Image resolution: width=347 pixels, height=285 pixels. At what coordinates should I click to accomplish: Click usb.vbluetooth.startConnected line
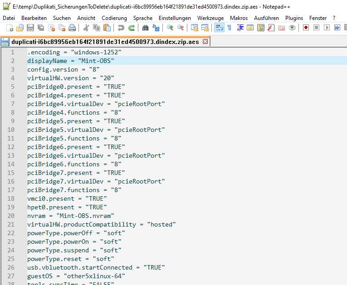point(96,267)
